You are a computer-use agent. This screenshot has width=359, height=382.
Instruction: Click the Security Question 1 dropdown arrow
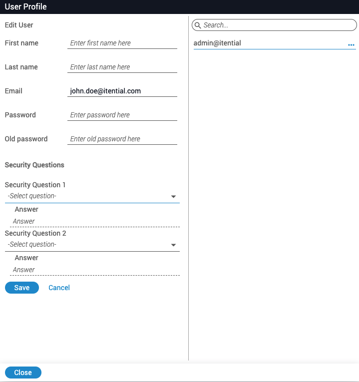pos(173,197)
